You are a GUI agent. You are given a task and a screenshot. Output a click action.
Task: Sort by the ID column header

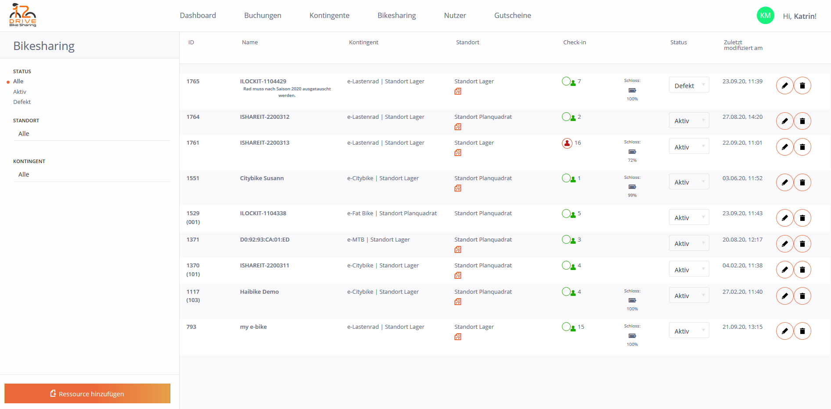191,42
